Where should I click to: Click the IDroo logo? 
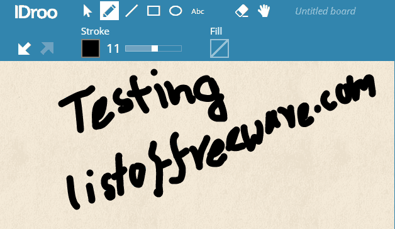(x=36, y=12)
